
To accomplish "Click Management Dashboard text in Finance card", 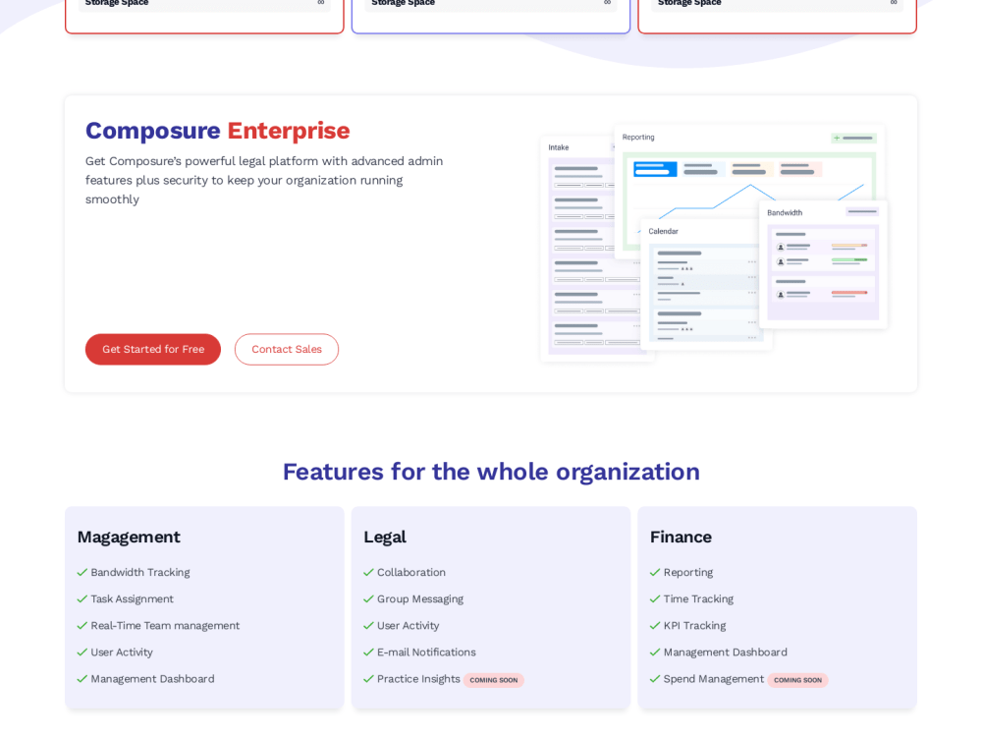I will click(726, 652).
